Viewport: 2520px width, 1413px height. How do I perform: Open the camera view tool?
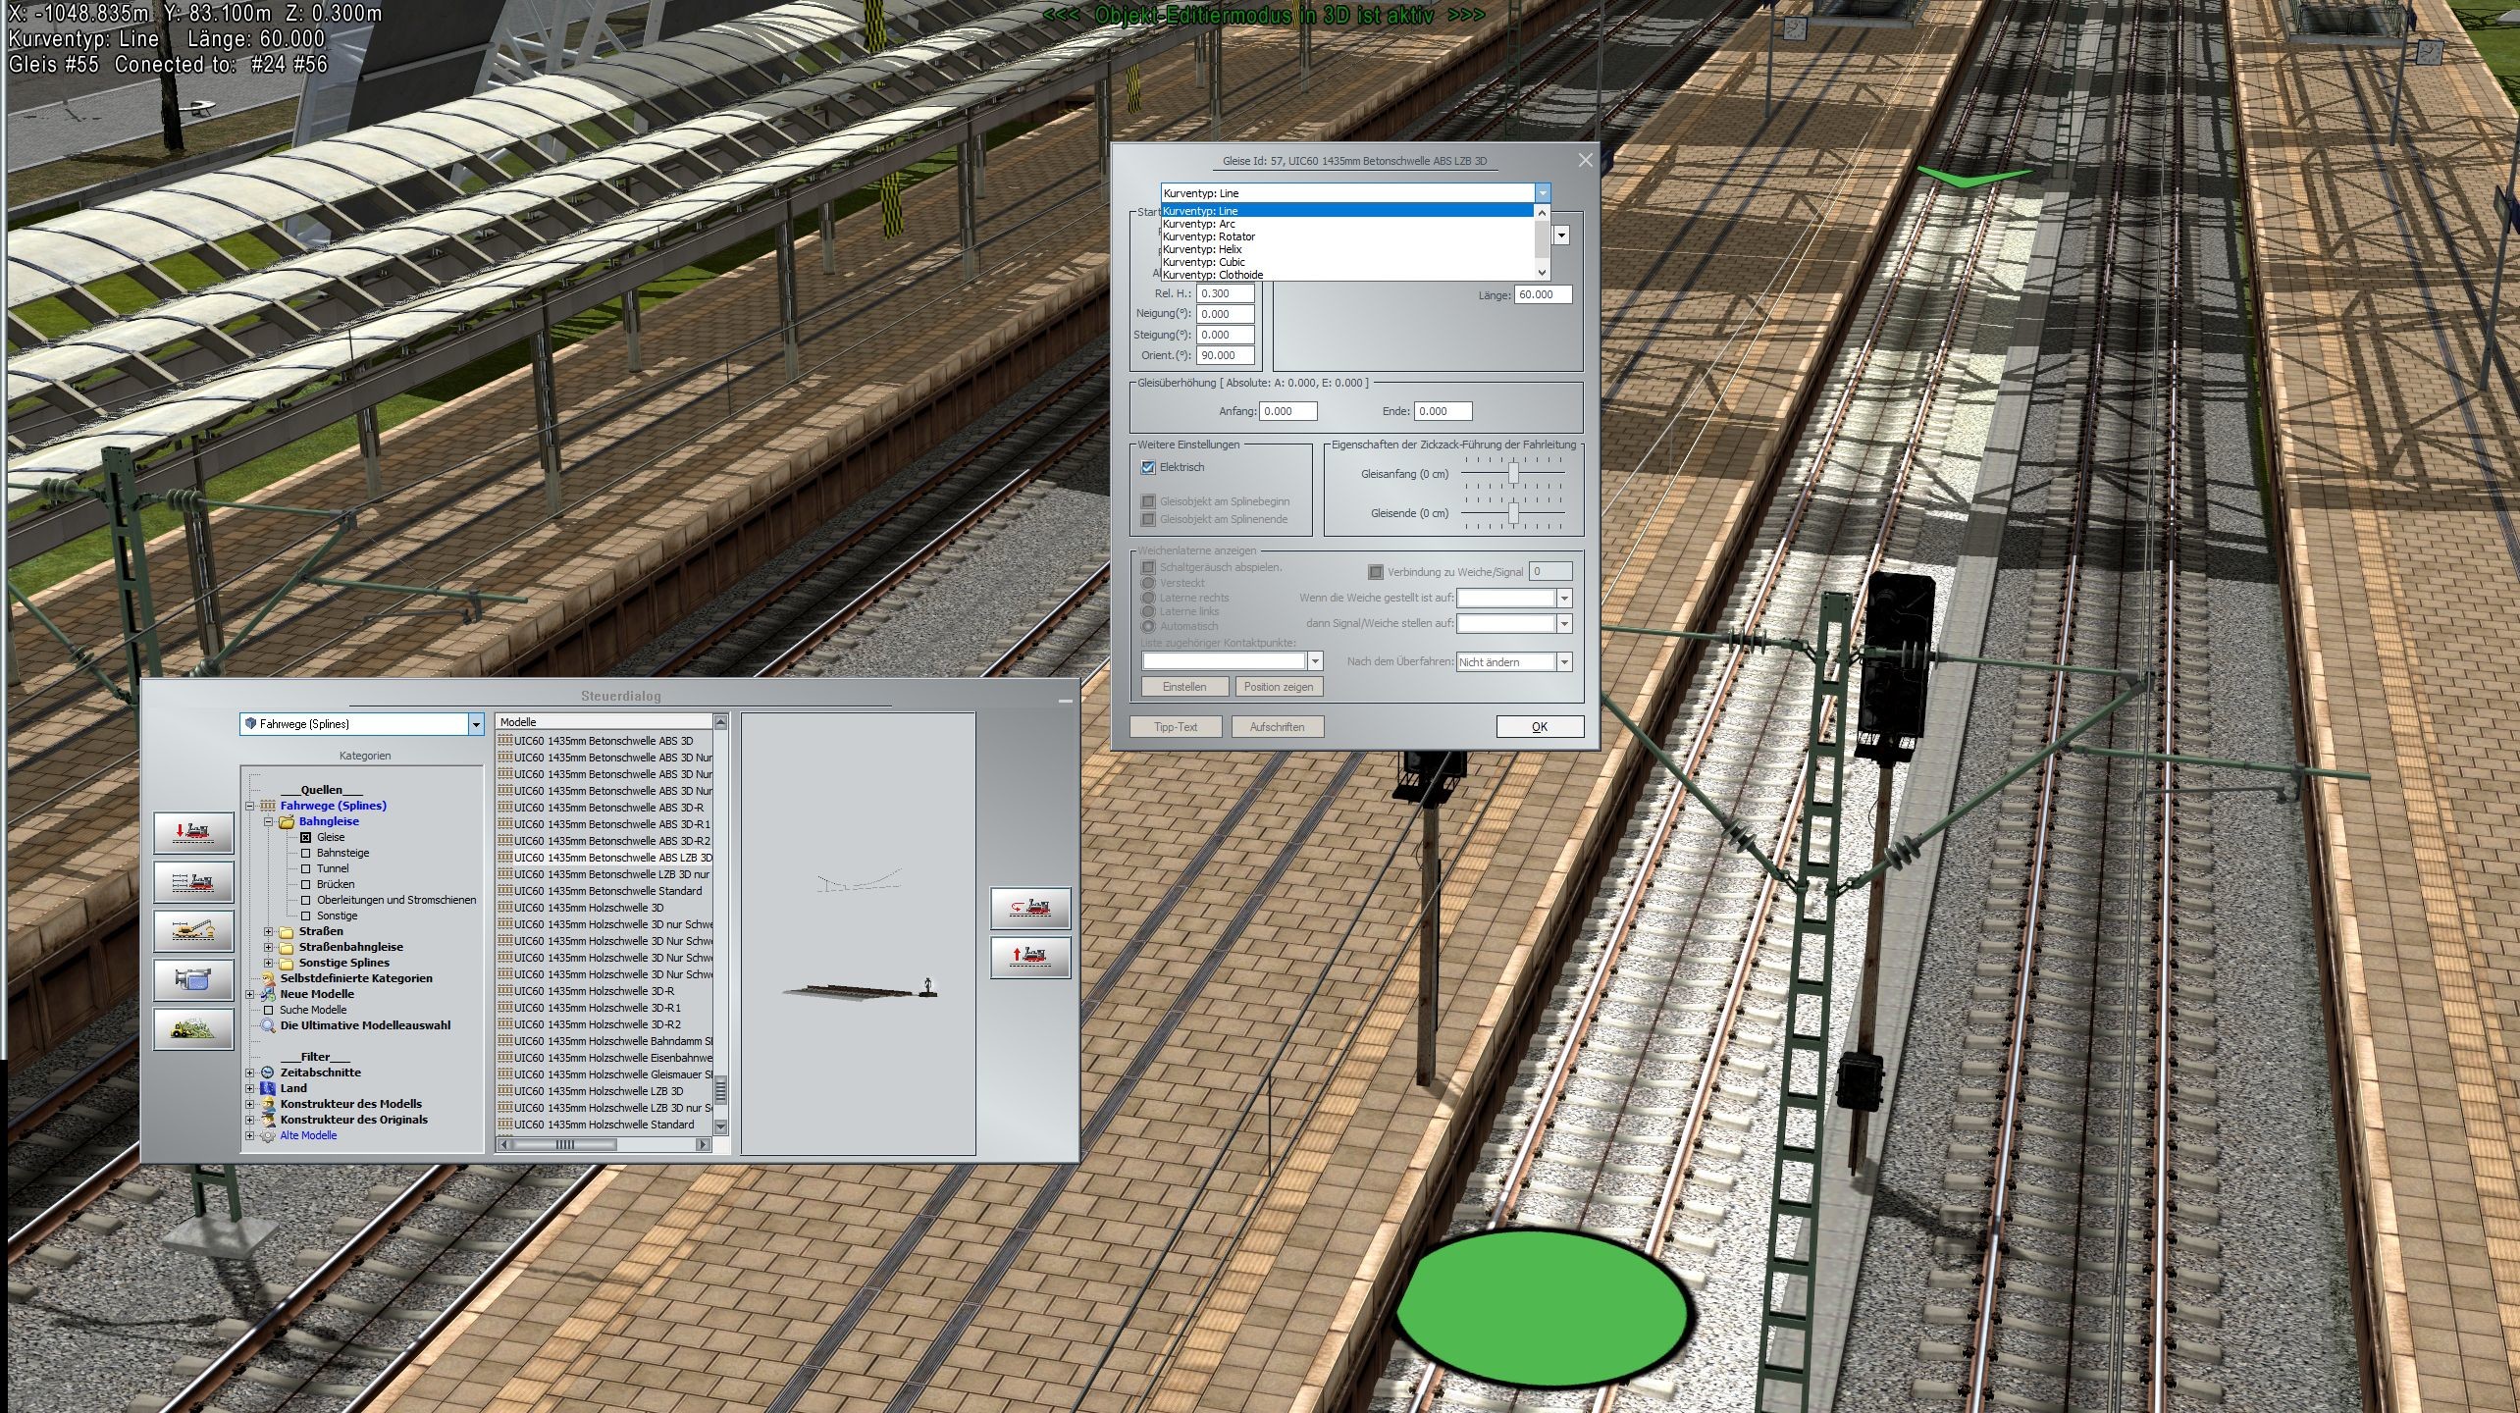coord(193,981)
